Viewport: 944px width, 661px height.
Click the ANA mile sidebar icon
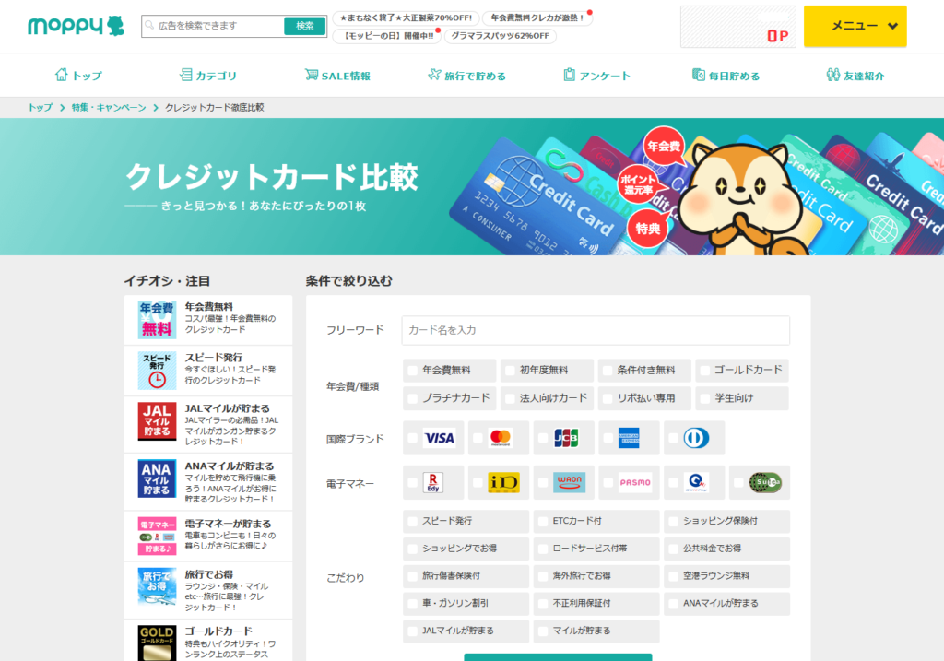coord(157,478)
